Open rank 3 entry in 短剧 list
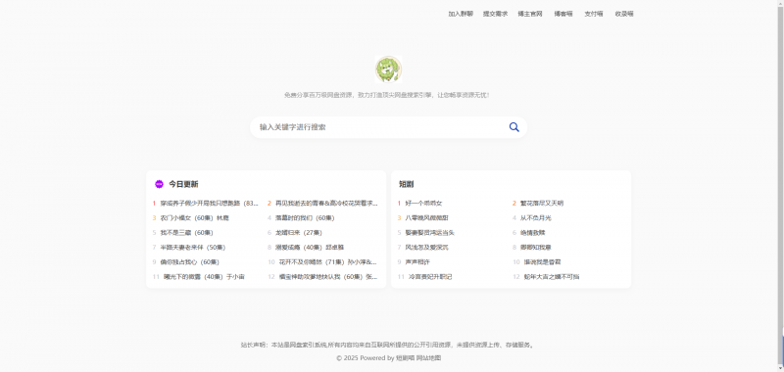Image resolution: width=784 pixels, height=372 pixels. tap(426, 218)
